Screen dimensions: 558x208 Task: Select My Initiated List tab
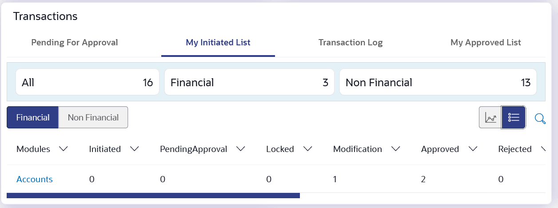(x=218, y=43)
